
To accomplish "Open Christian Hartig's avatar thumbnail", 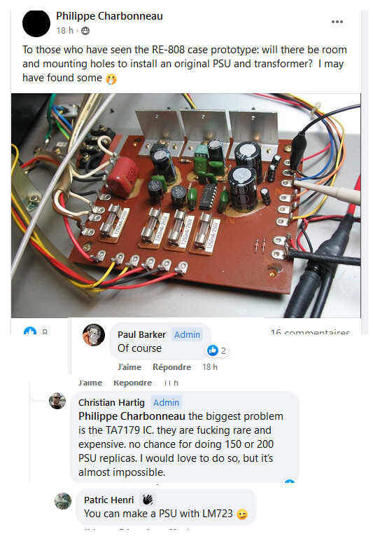I will (57, 401).
